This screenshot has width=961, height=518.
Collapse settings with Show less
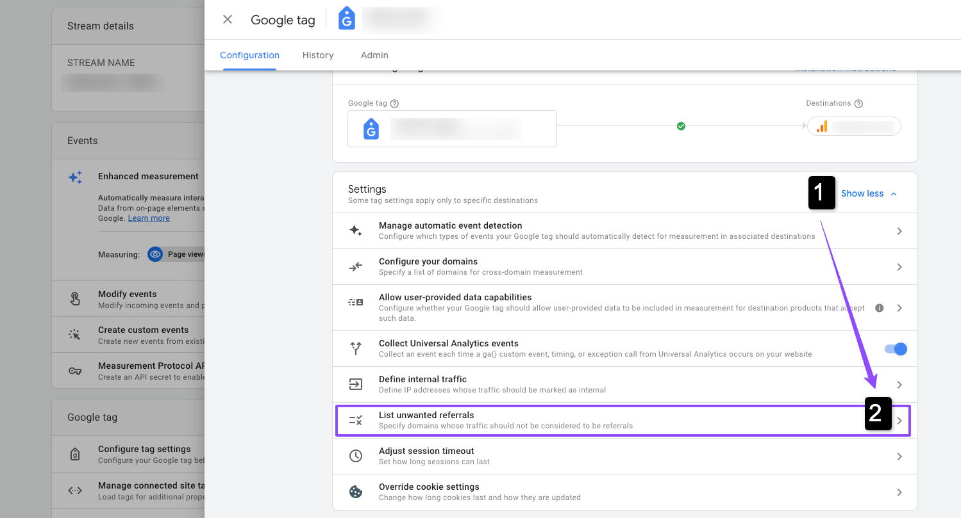pos(869,193)
